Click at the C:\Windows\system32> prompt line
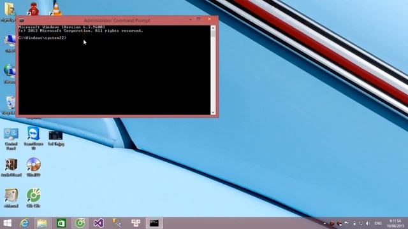The width and height of the screenshot is (408, 229). (x=43, y=38)
